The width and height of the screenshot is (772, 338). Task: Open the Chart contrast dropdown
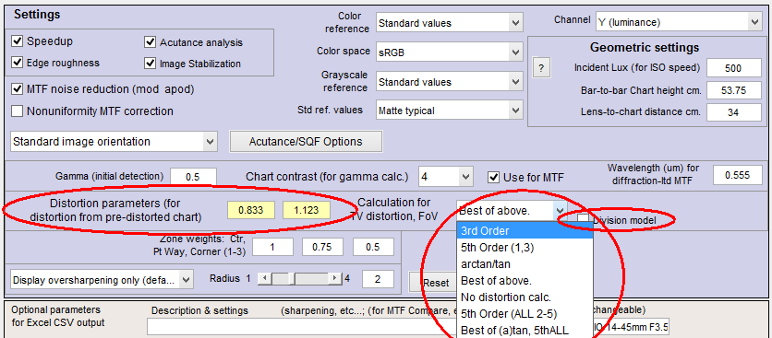point(445,177)
